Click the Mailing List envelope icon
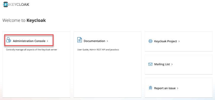 coord(150,64)
